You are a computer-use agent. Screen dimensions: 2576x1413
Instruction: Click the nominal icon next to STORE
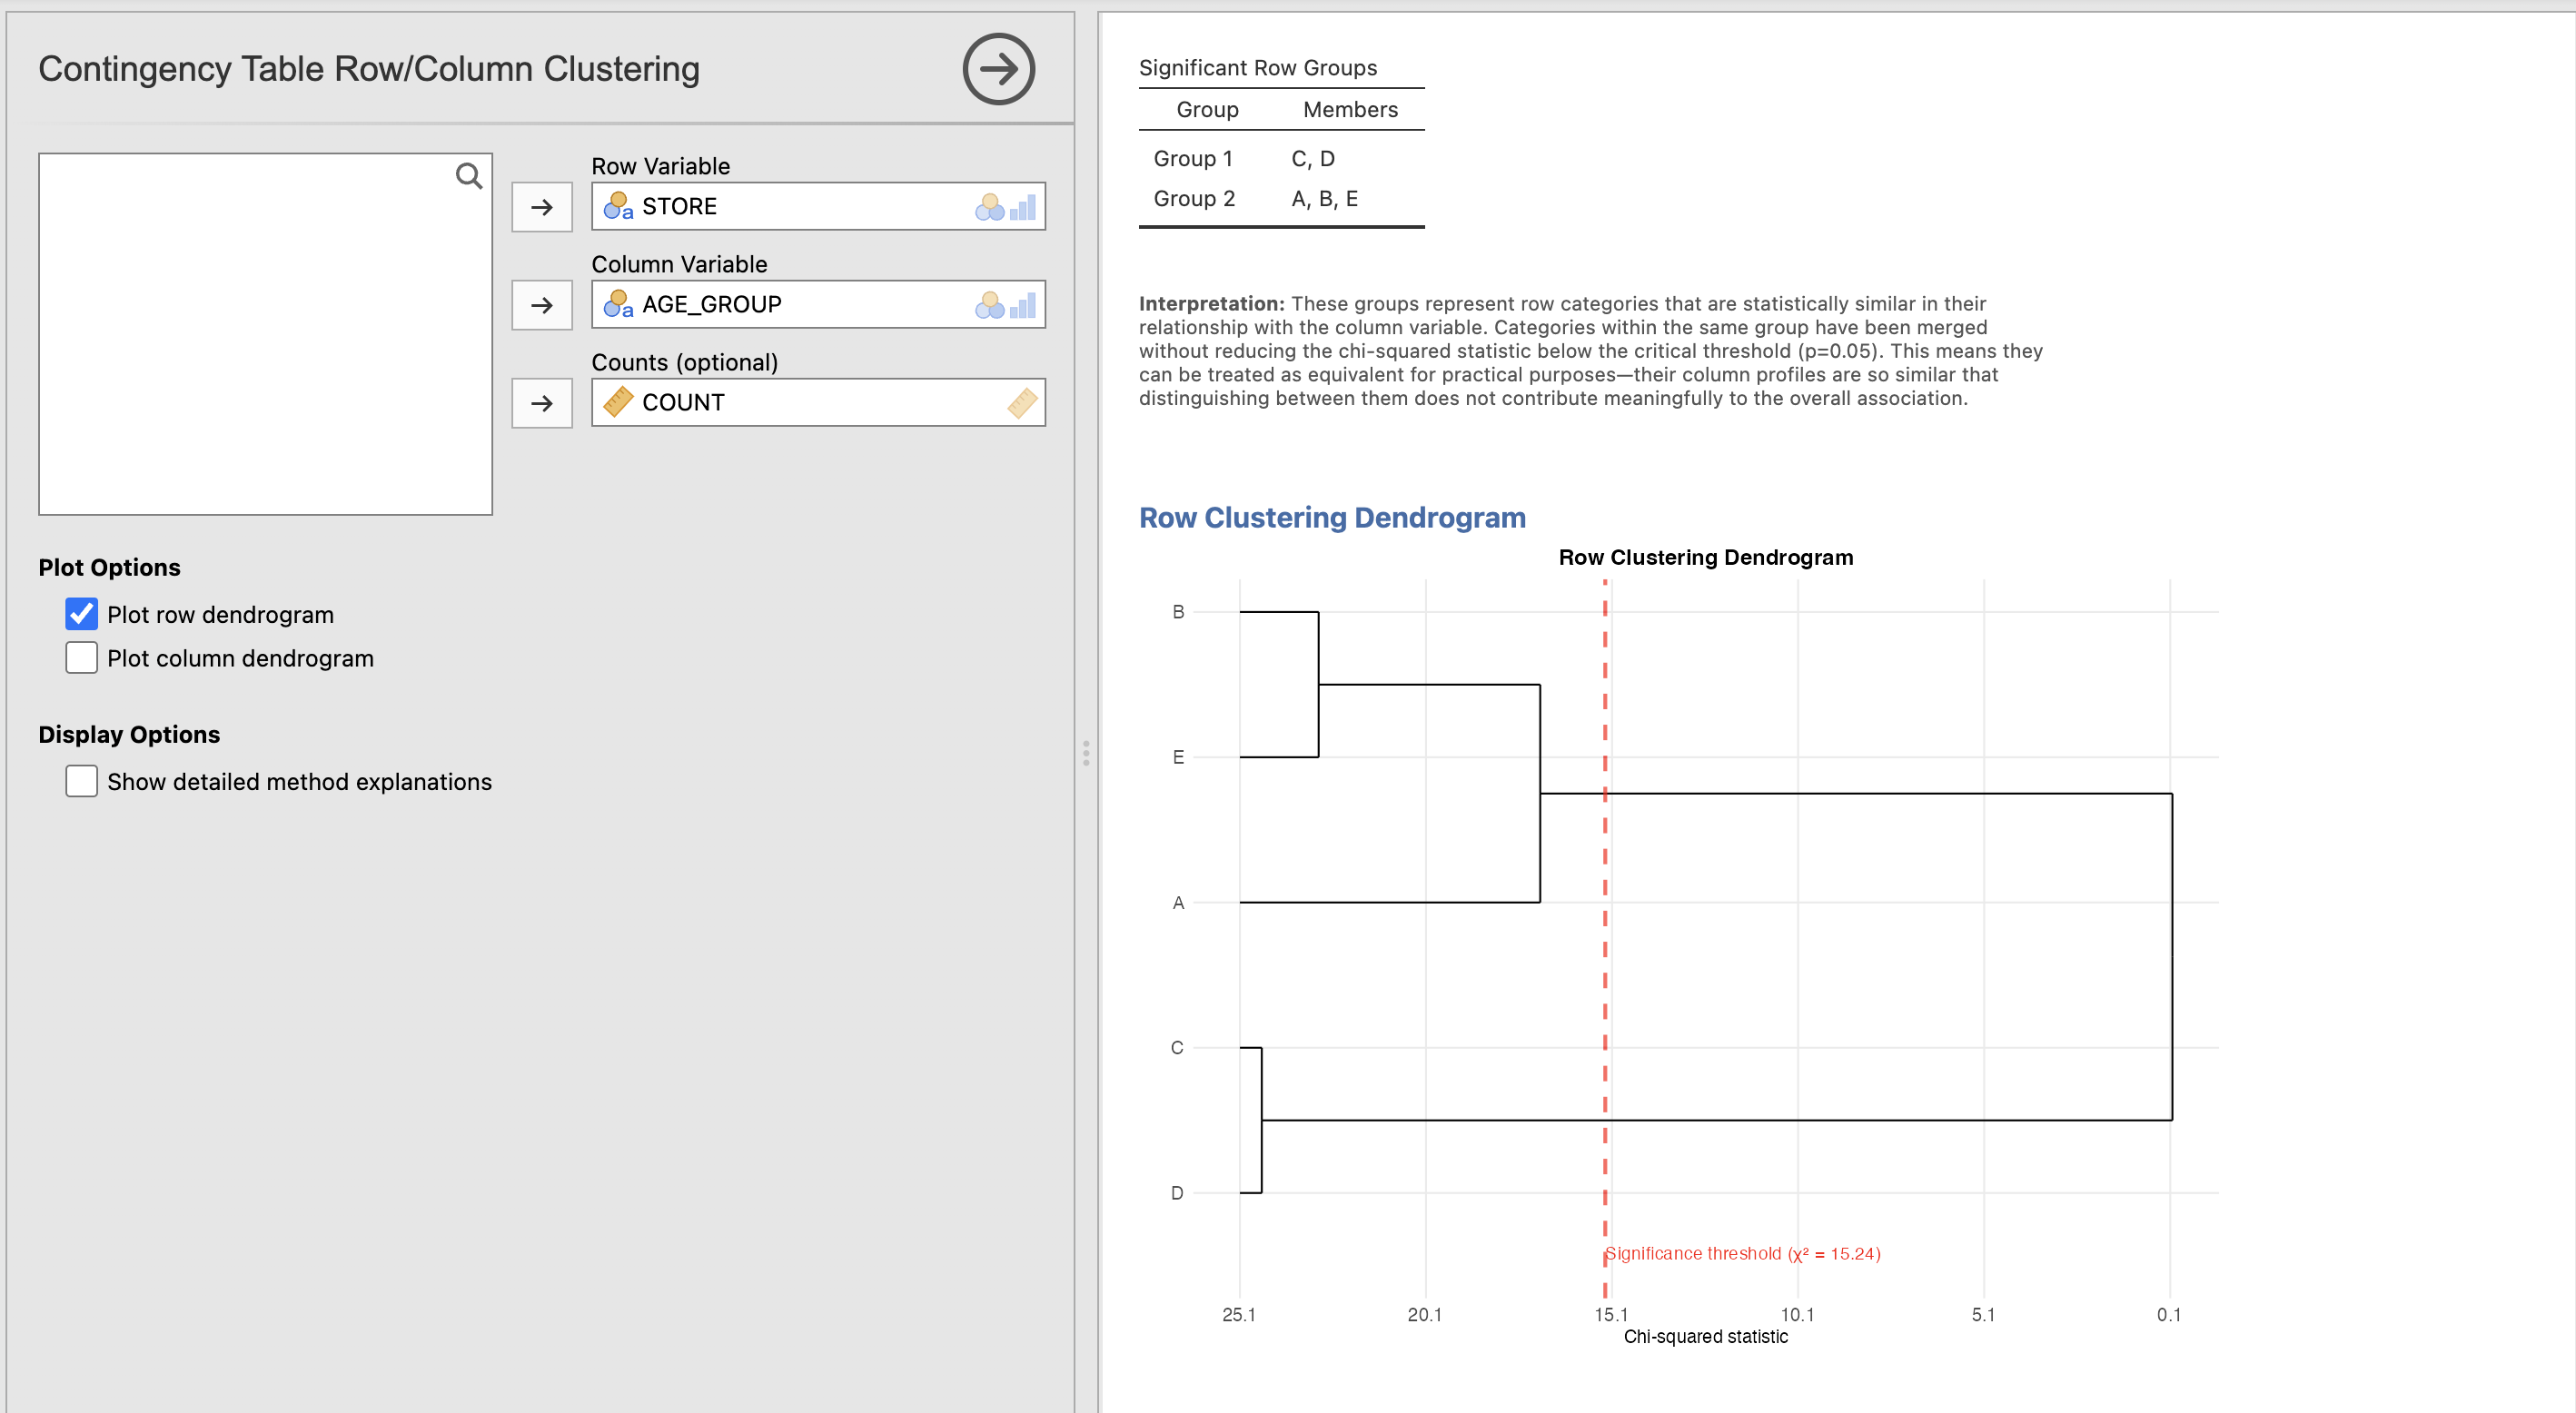[618, 206]
